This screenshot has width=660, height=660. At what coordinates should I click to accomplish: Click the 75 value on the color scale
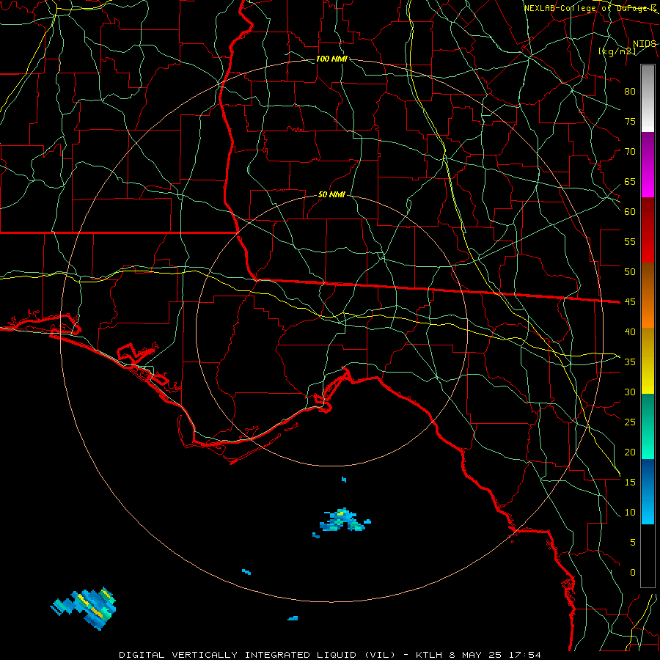coord(630,121)
